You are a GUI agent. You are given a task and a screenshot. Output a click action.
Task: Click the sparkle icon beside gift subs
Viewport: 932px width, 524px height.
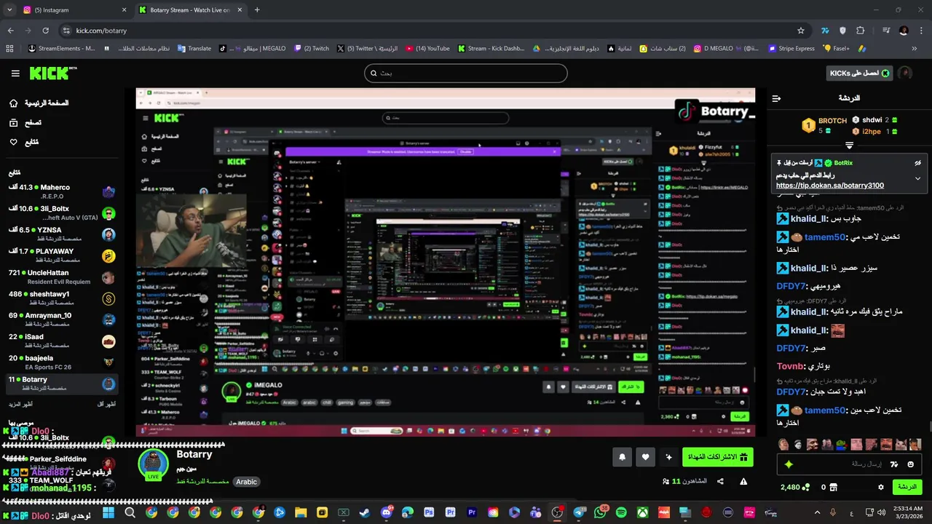tap(668, 457)
